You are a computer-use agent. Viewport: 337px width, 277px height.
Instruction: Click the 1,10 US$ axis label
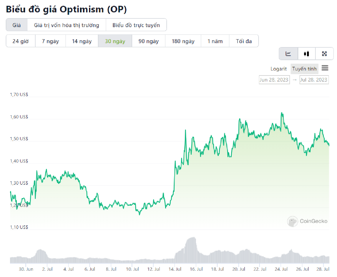tap(19, 227)
